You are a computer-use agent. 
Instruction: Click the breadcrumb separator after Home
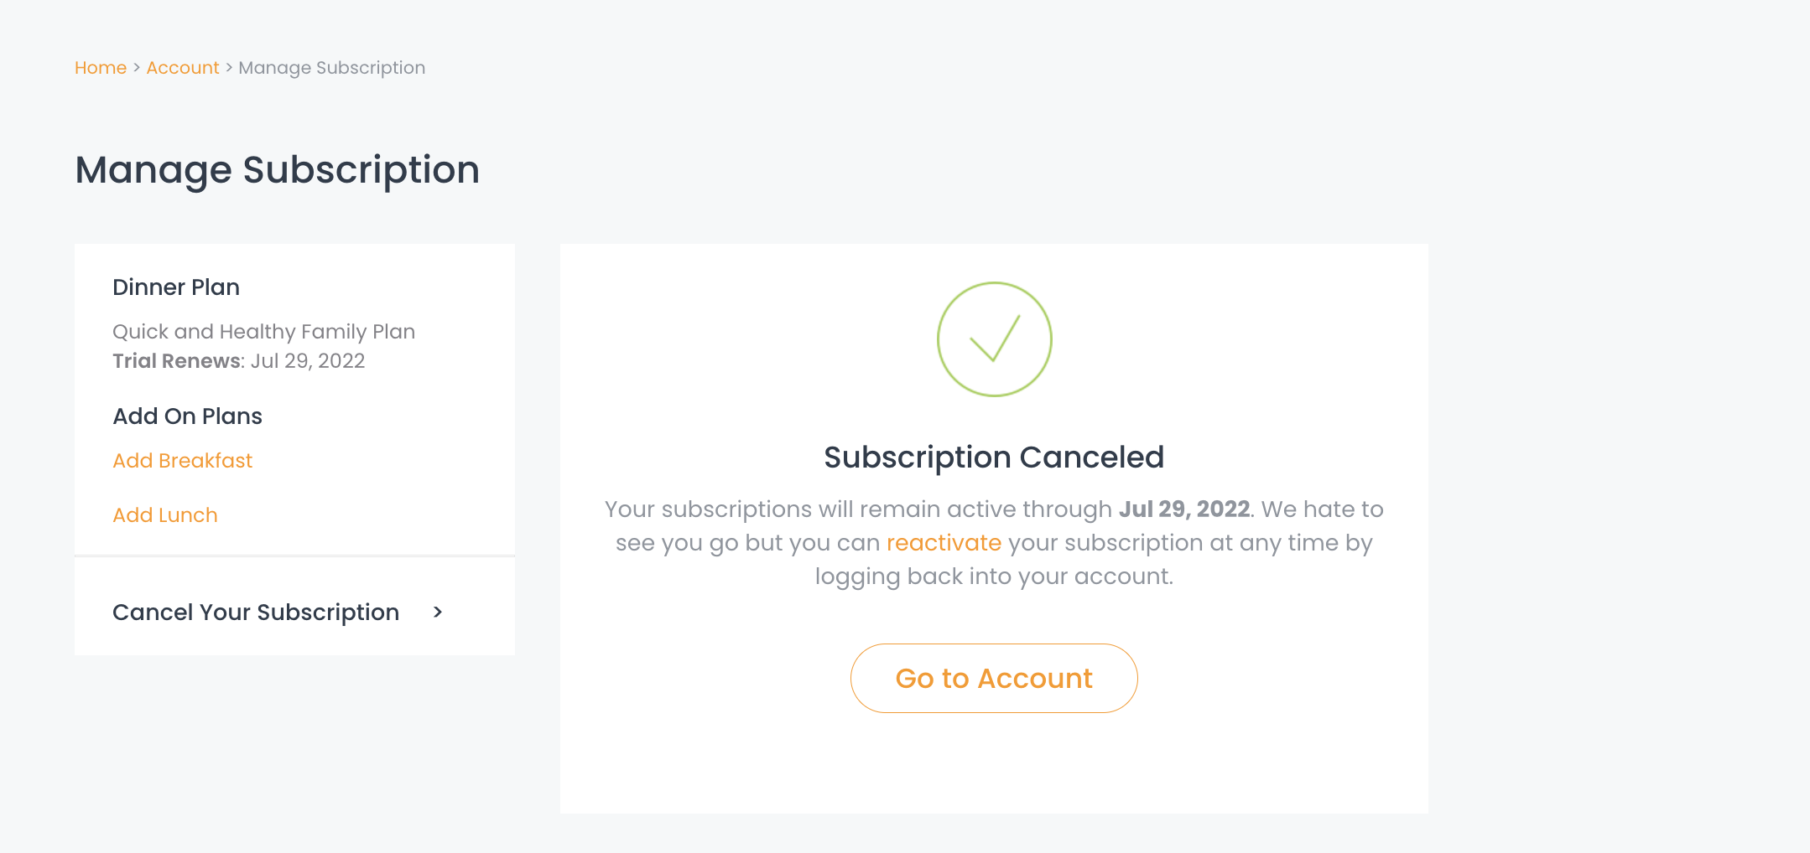(137, 68)
